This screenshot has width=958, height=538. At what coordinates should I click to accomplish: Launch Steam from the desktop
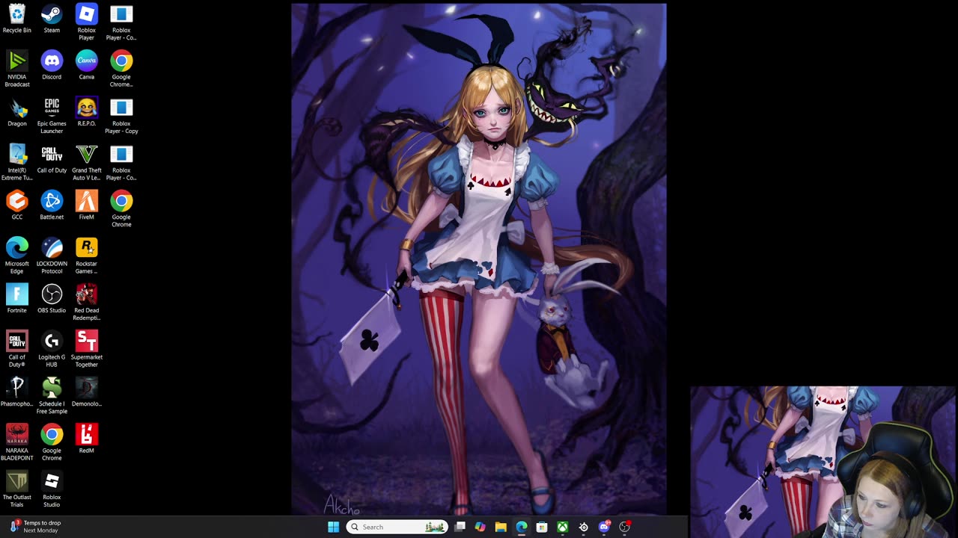coord(52,19)
